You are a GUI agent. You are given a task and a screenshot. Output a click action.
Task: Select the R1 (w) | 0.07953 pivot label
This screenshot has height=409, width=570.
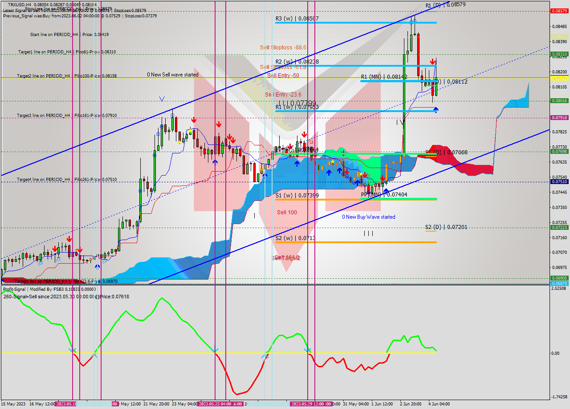[297, 107]
